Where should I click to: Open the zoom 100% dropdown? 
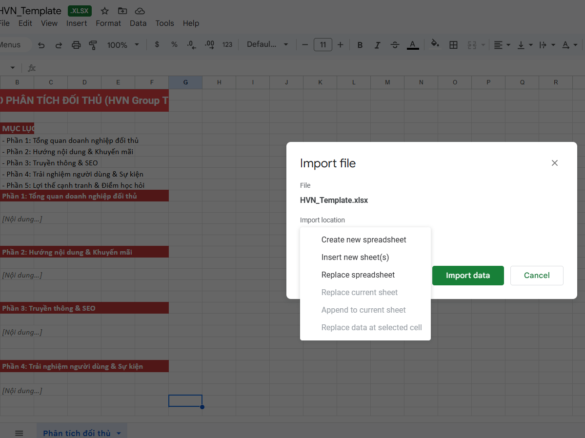(x=123, y=45)
